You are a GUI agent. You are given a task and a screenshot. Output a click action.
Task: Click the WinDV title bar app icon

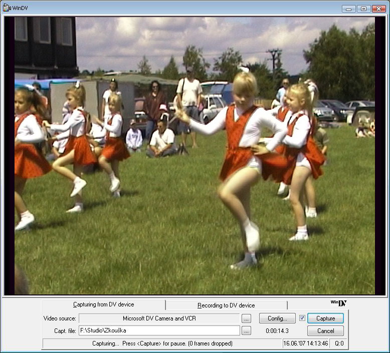(x=7, y=8)
